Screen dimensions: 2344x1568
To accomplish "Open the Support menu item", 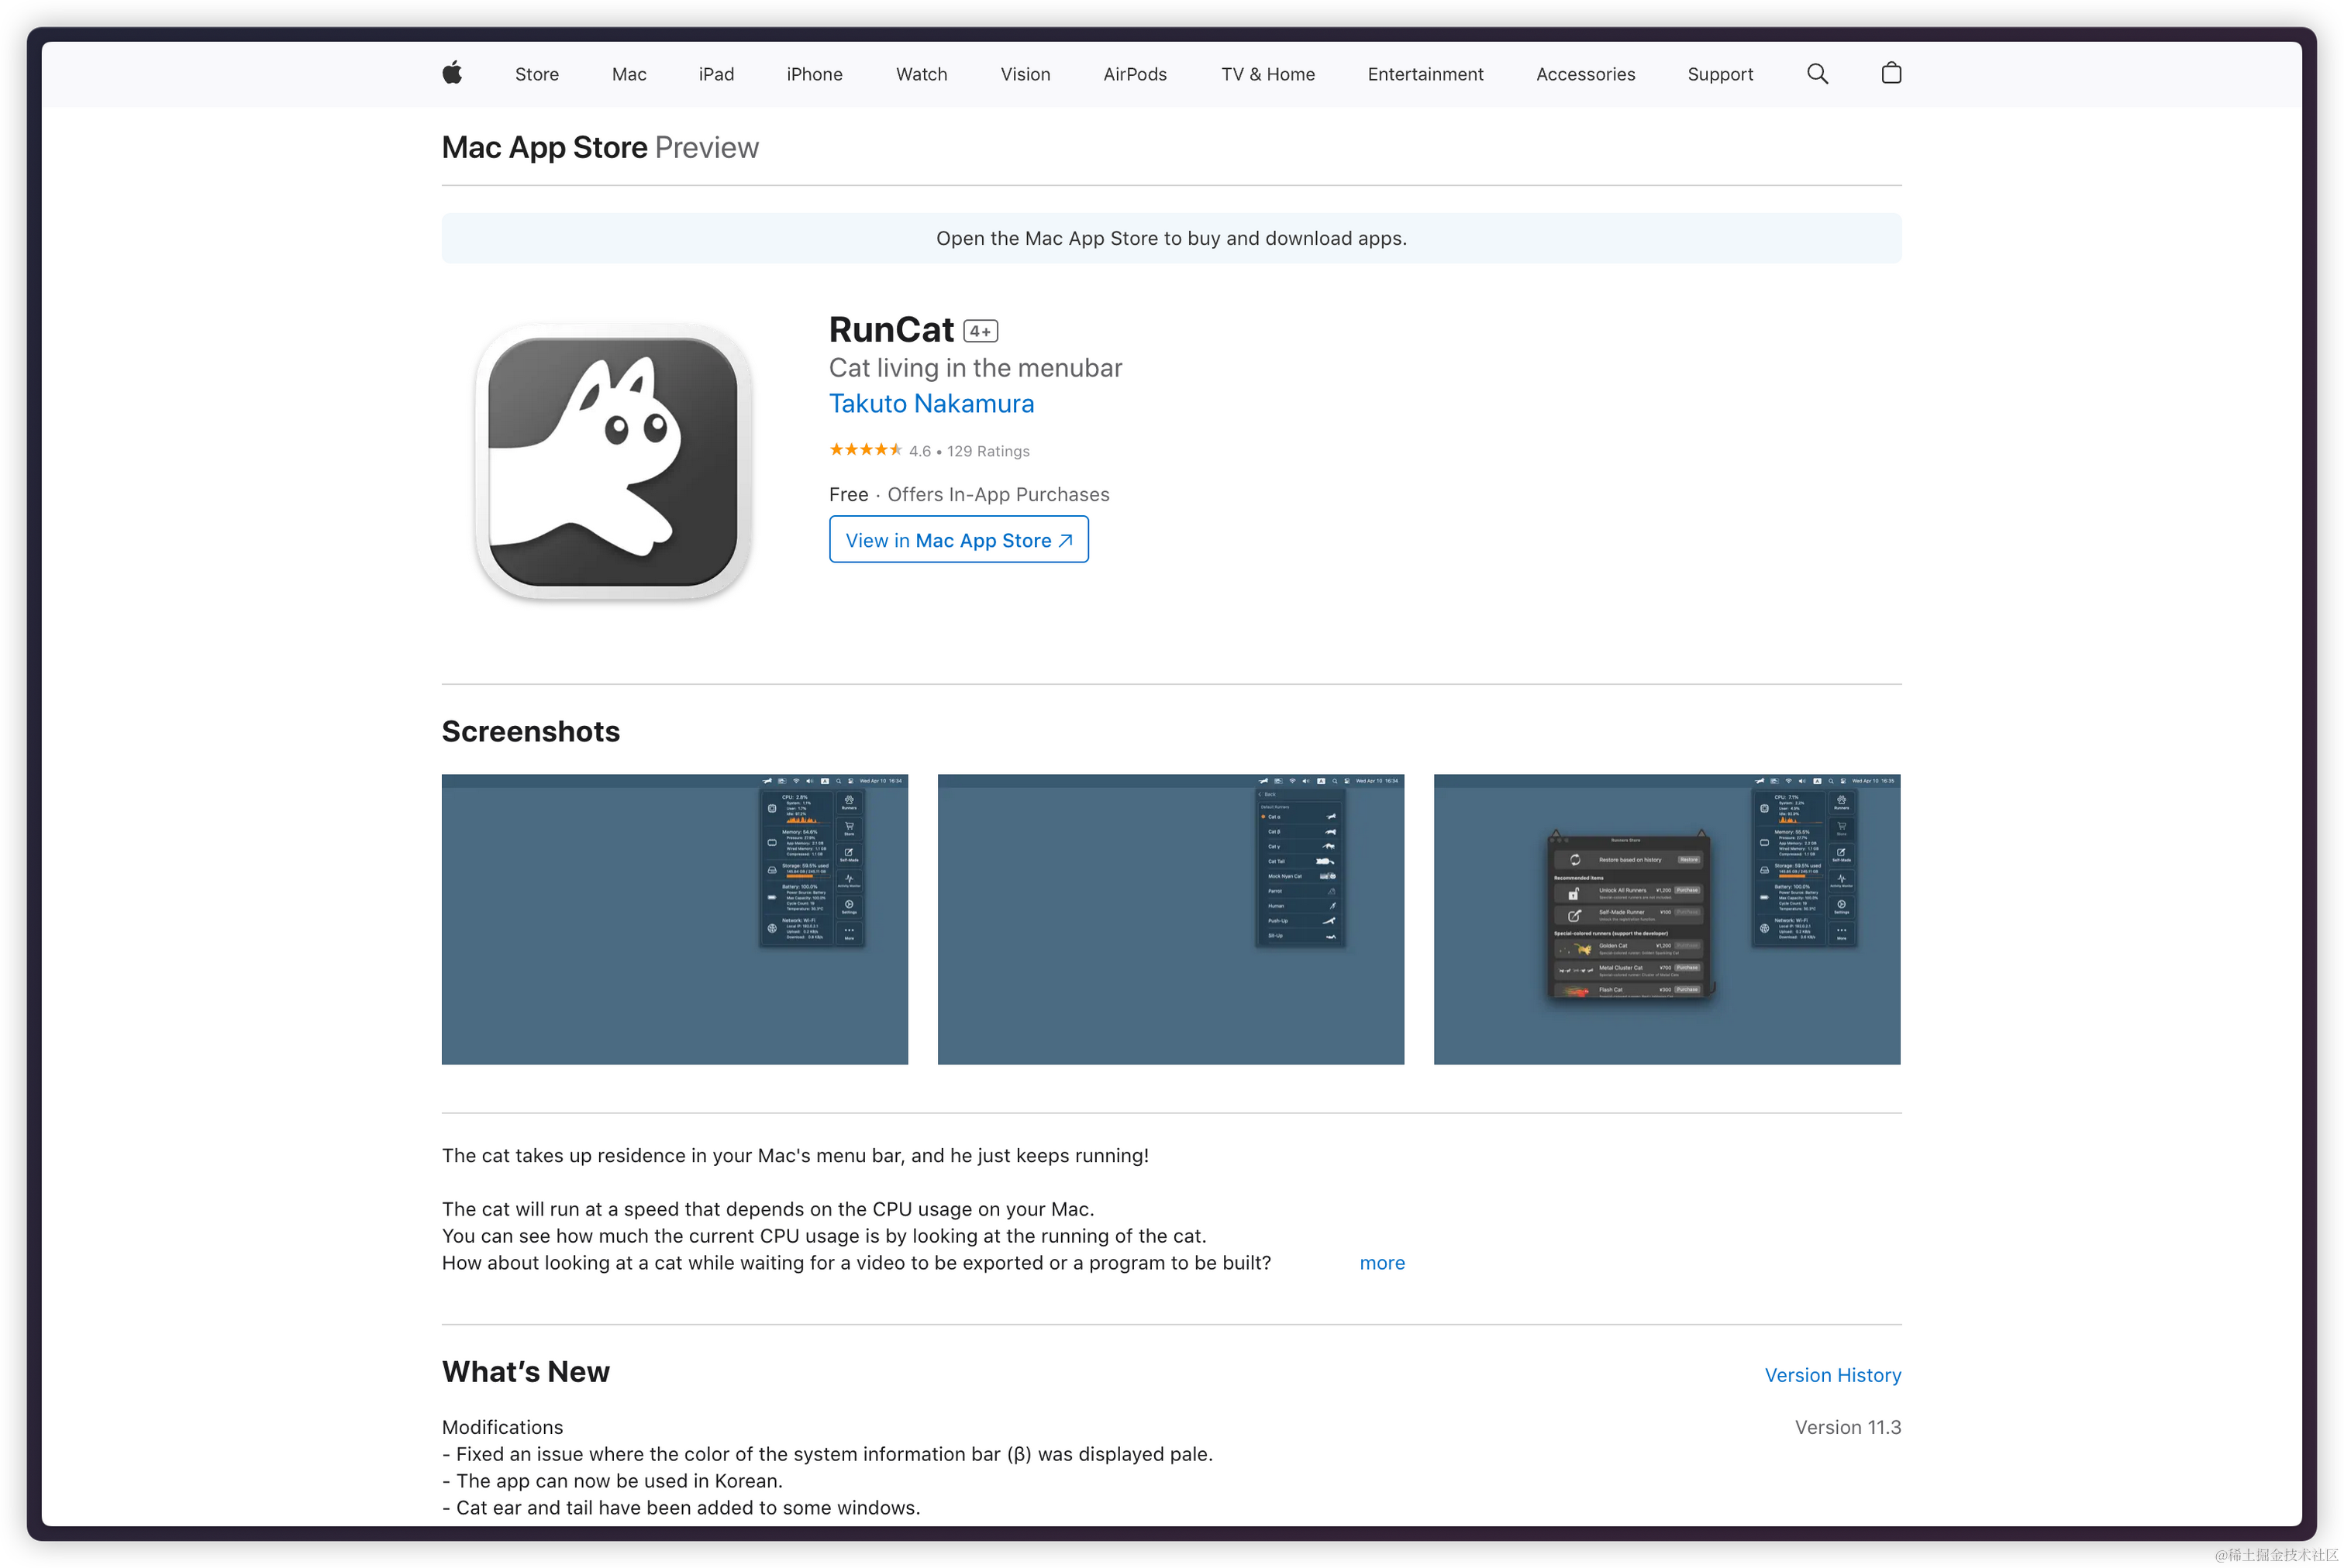I will coord(1720,74).
